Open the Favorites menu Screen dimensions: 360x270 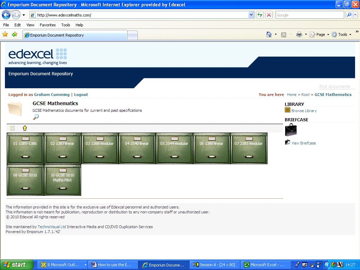[47, 25]
